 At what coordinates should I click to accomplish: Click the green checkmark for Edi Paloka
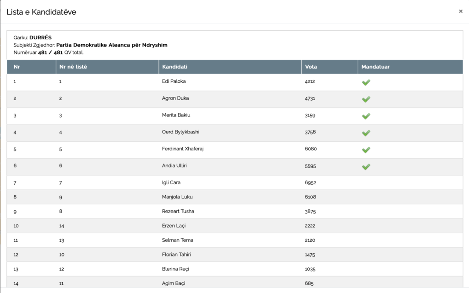tap(365, 82)
